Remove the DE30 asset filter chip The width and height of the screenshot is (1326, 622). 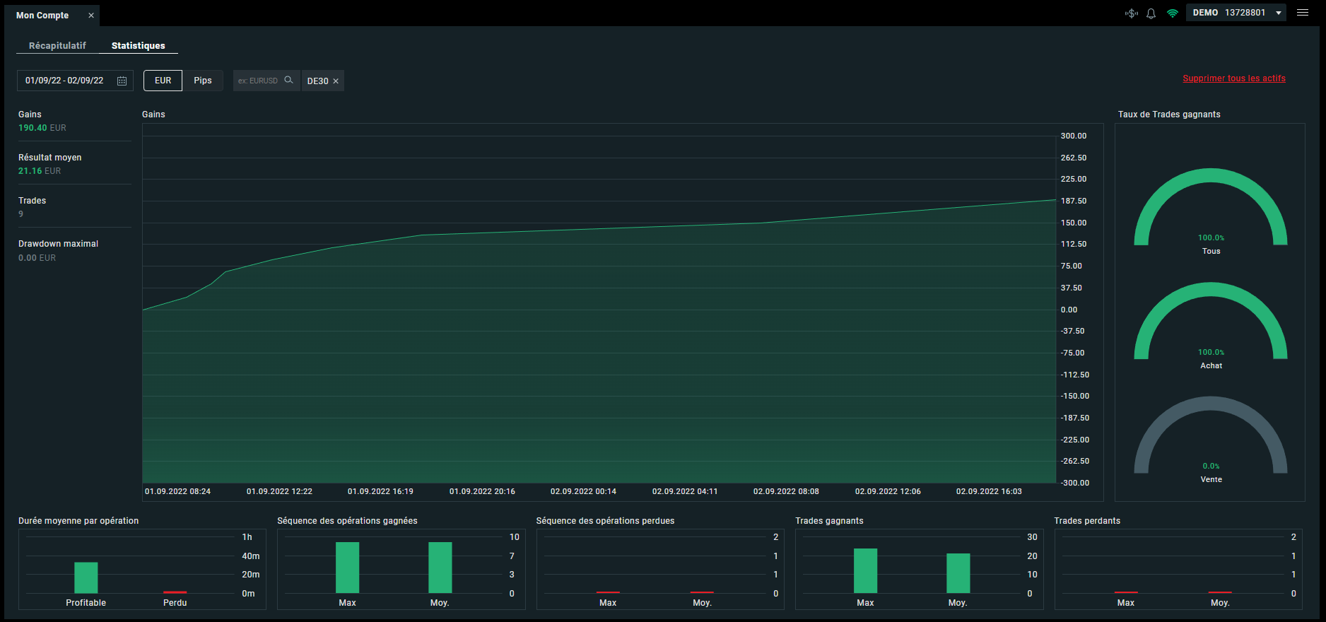click(x=336, y=81)
